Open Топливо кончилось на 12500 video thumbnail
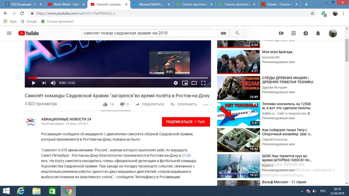The height and width of the screenshot is (196, 349). pyautogui.click(x=238, y=114)
